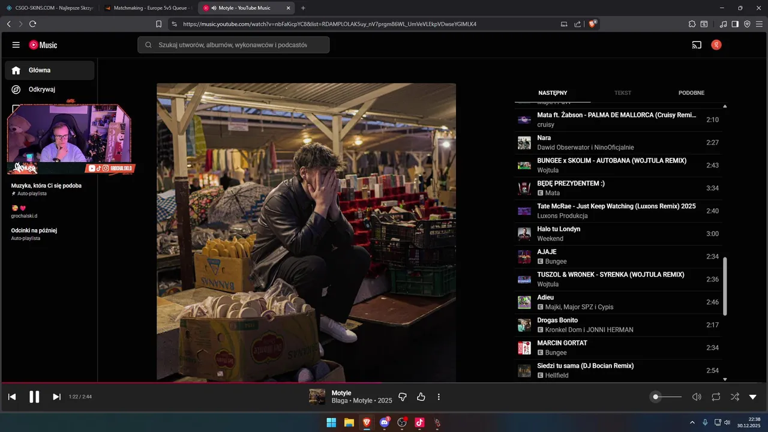Open the Brave VPN shield icon

[747, 24]
